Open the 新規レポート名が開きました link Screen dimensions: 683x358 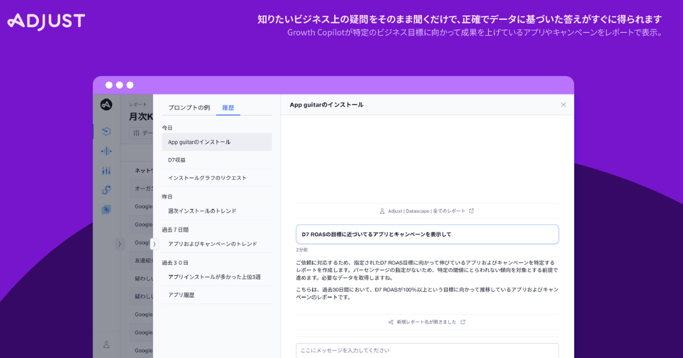[426, 322]
